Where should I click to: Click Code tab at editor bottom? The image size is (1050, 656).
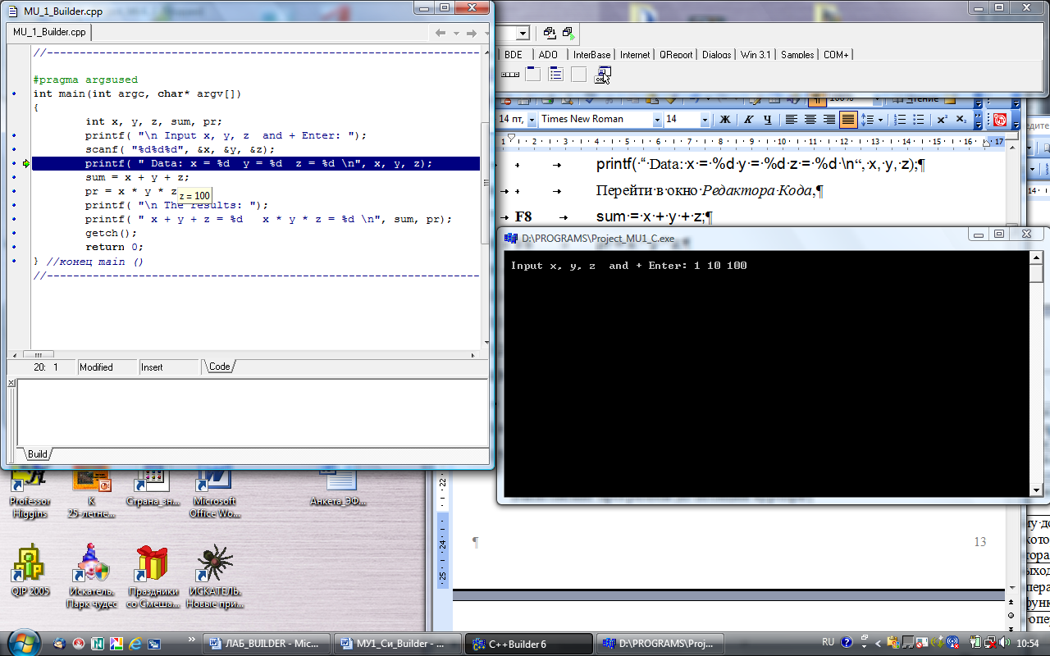coord(219,367)
